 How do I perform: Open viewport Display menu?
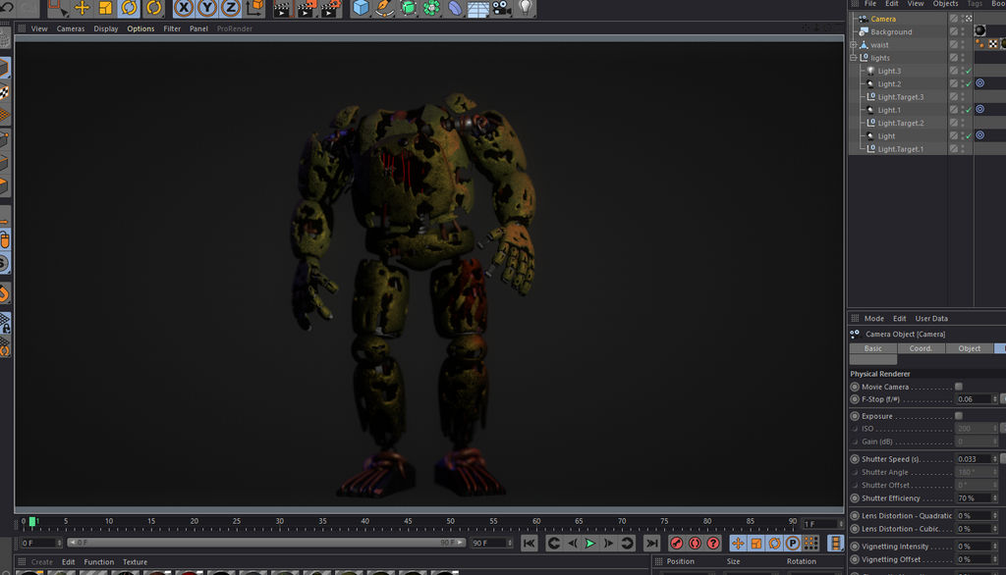[106, 28]
